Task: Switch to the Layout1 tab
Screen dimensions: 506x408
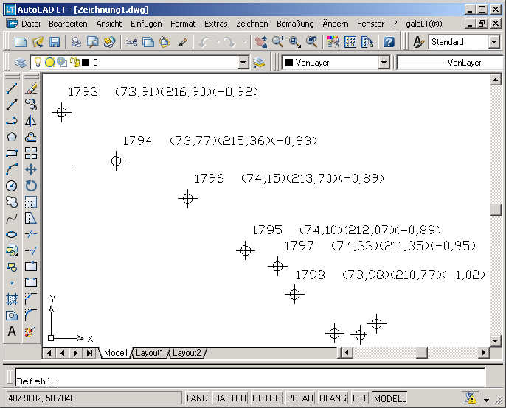Action: tap(150, 353)
